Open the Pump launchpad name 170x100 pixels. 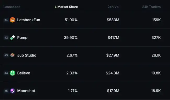coord(22,38)
